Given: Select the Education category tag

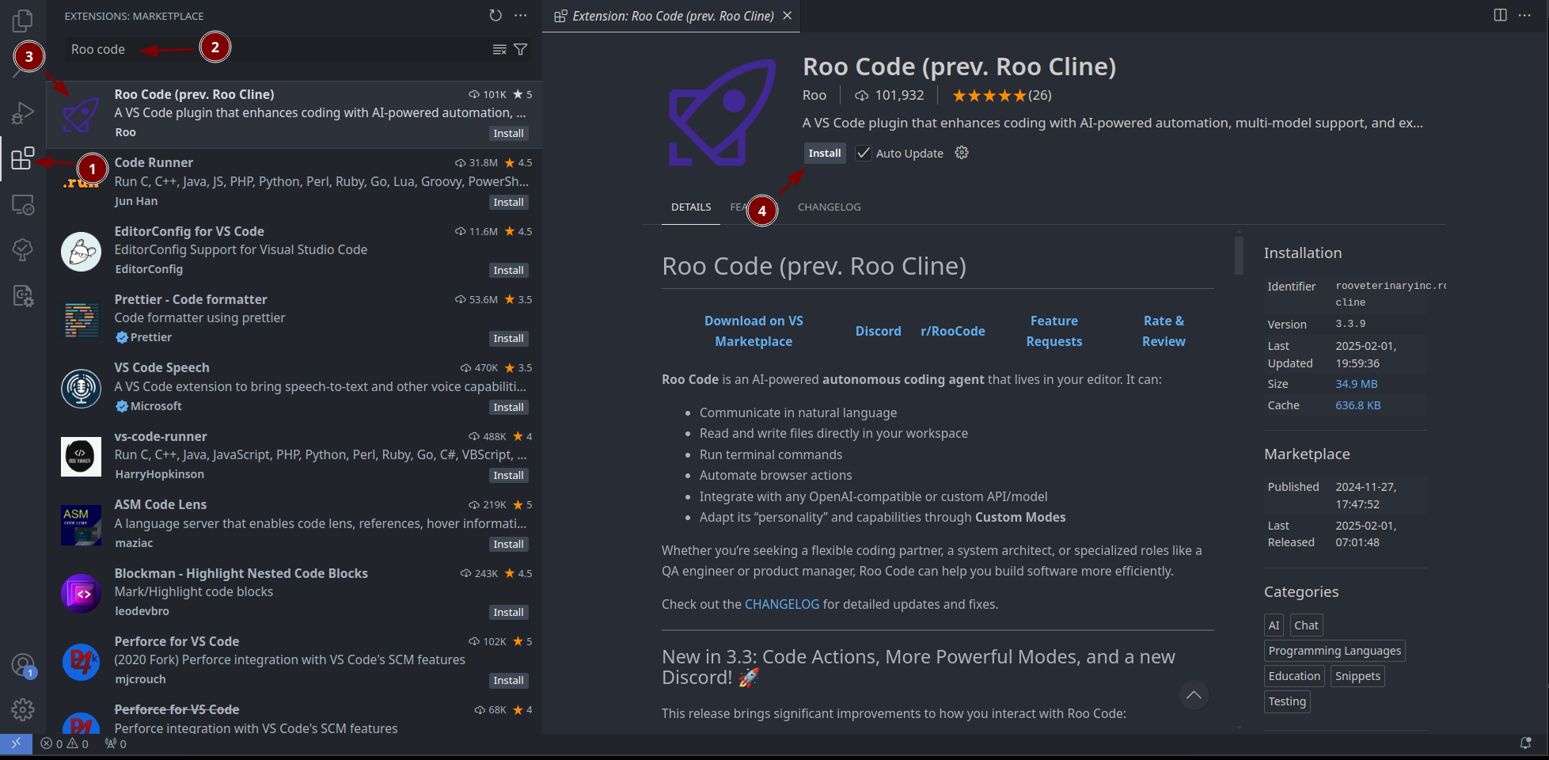Looking at the screenshot, I should (x=1294, y=676).
